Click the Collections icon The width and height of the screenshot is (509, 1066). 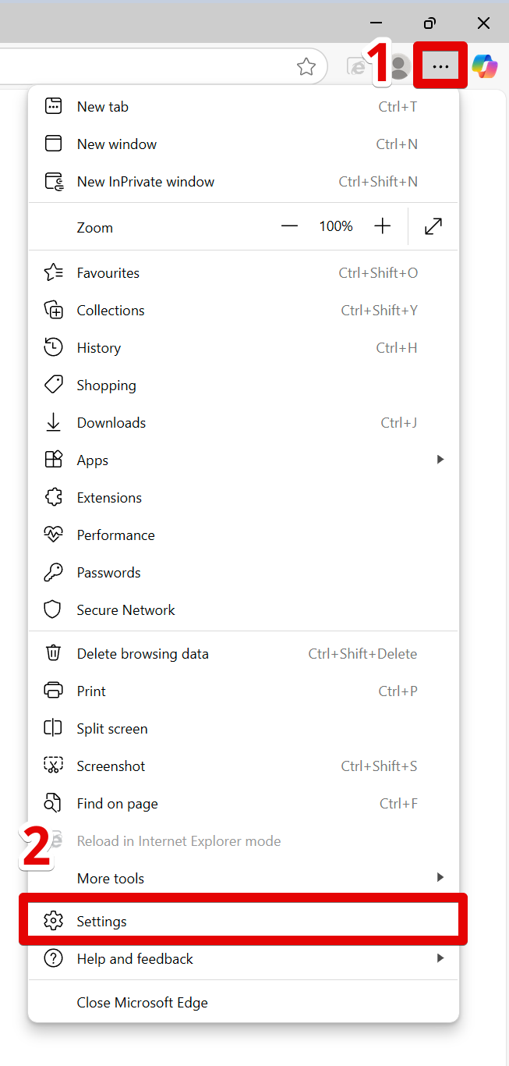[53, 310]
